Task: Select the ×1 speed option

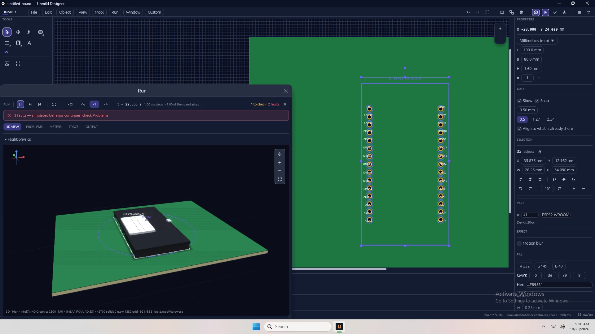Action: pos(94,105)
